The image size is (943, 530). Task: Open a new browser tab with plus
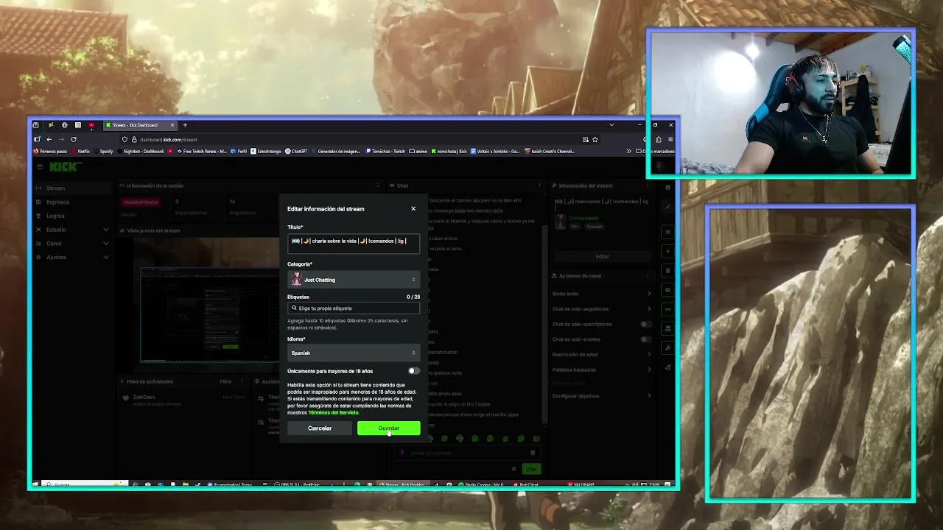coord(185,125)
